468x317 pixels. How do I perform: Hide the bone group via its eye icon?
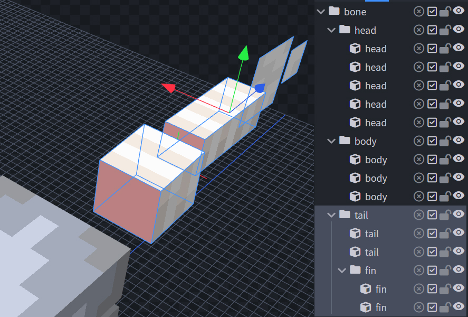459,11
